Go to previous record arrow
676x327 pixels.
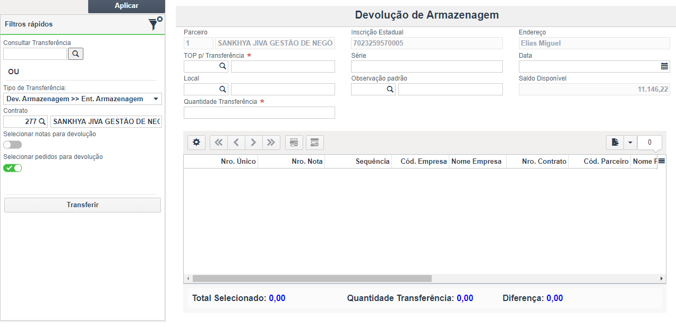236,142
